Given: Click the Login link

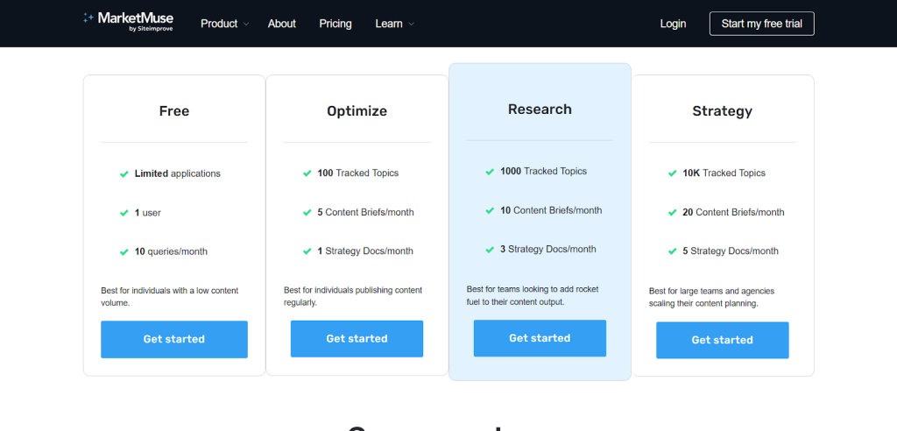Looking at the screenshot, I should 673,24.
